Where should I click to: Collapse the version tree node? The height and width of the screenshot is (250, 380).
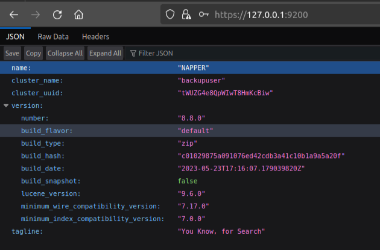pyautogui.click(x=6, y=105)
